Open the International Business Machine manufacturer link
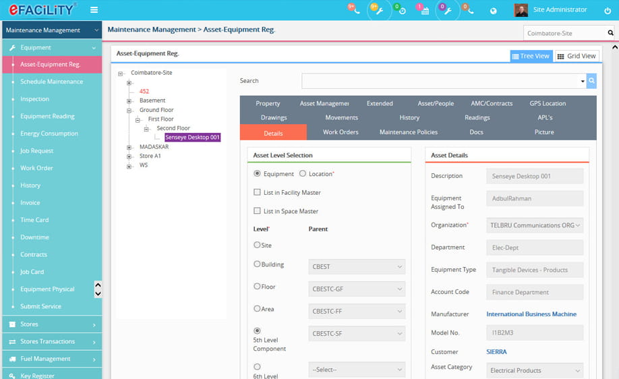 [531, 314]
